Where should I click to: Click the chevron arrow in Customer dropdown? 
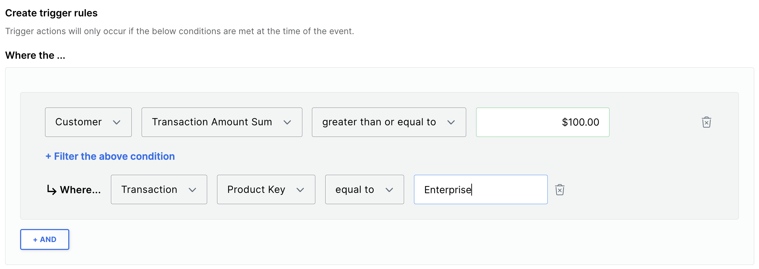[x=117, y=122]
